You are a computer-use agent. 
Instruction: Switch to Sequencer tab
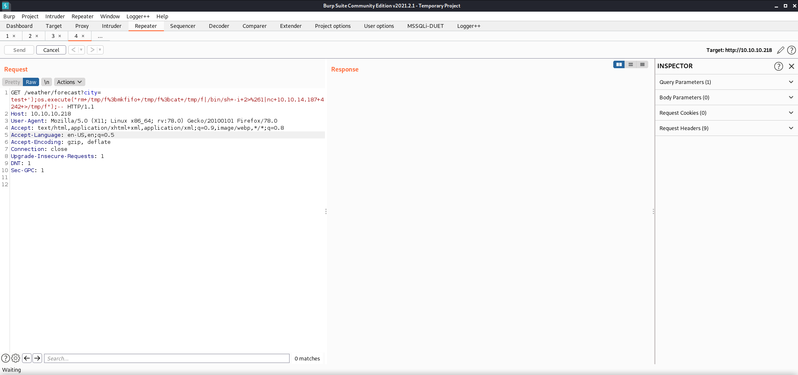click(183, 26)
